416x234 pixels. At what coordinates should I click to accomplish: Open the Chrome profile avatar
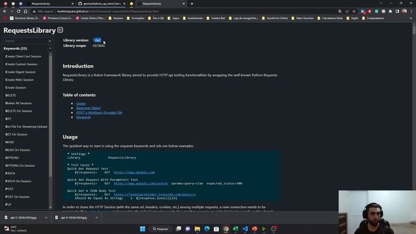[x=404, y=12]
